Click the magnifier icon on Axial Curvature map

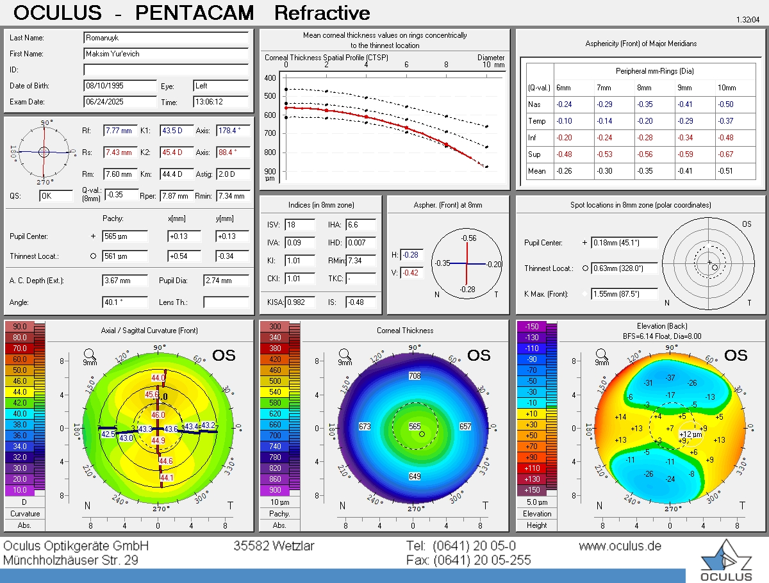(90, 354)
